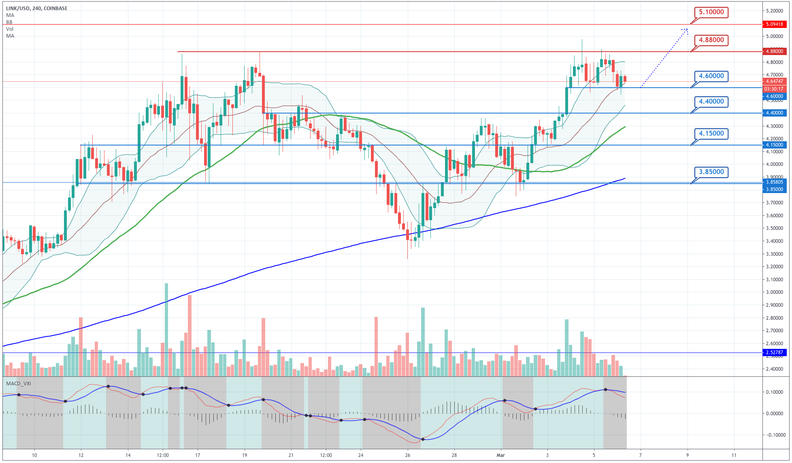Click 12:00 label between 14 and 17
The image size is (792, 463).
click(163, 455)
